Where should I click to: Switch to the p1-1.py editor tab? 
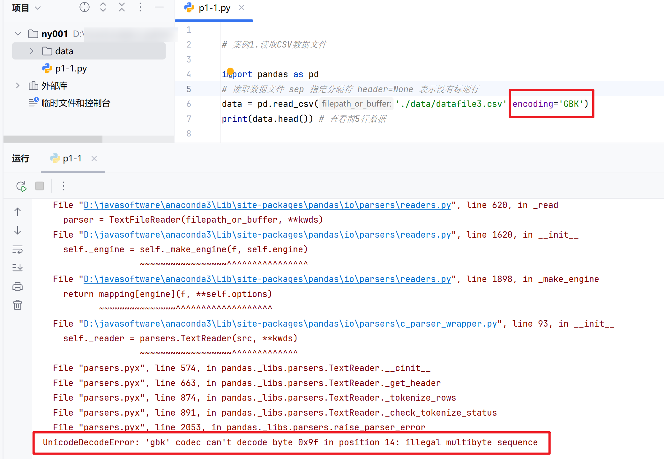(214, 8)
